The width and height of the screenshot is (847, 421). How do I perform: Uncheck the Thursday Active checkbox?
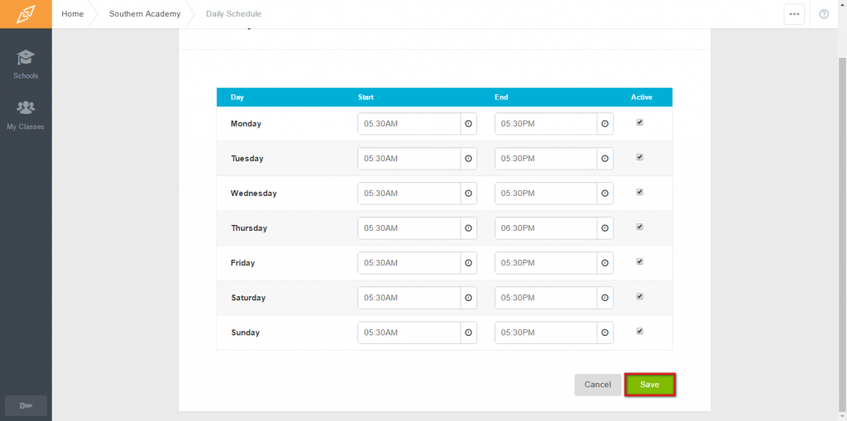coord(639,227)
